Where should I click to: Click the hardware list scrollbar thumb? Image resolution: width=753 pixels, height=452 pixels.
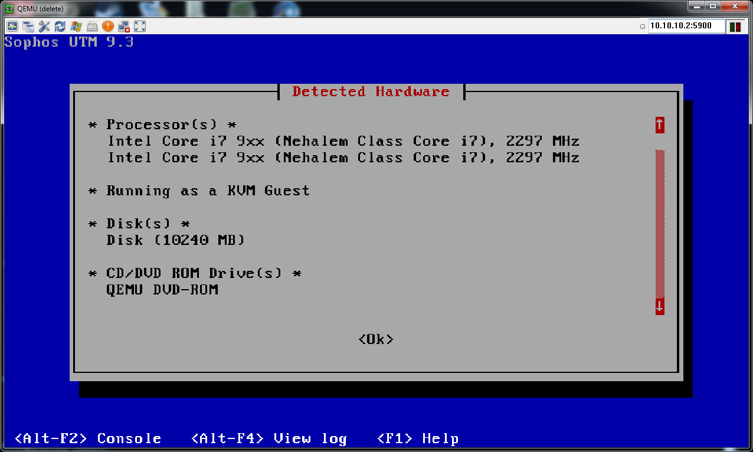pyautogui.click(x=660, y=224)
